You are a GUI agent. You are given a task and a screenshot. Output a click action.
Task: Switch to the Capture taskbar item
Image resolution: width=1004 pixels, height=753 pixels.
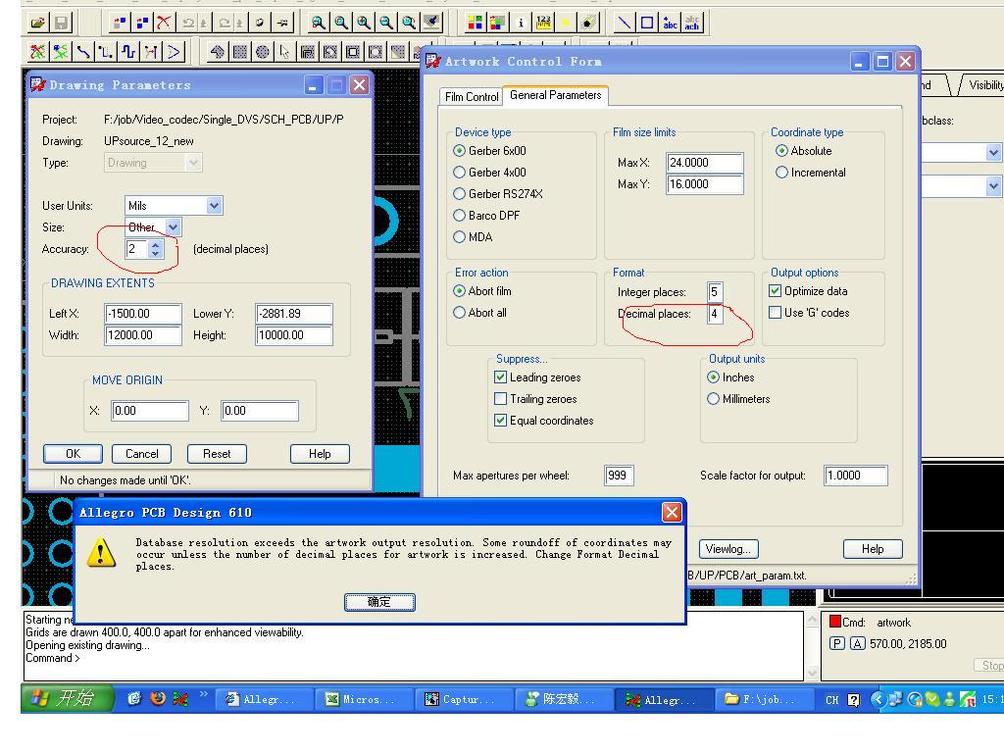click(x=464, y=699)
